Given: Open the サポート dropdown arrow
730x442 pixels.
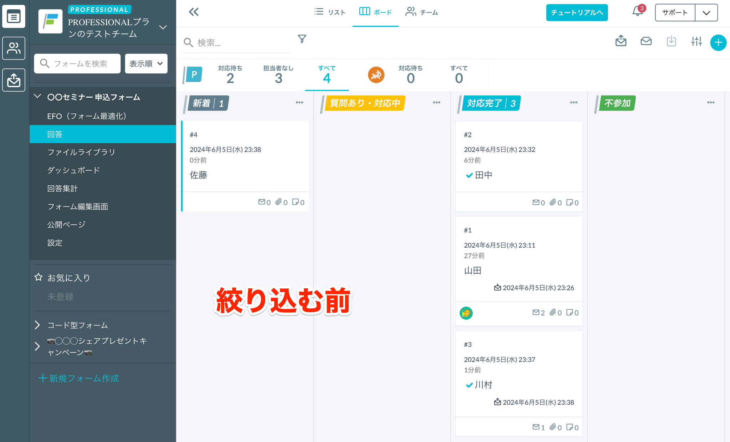Looking at the screenshot, I should coord(706,13).
